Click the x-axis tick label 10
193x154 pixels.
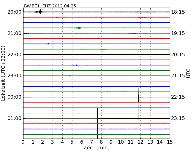pos(121,142)
